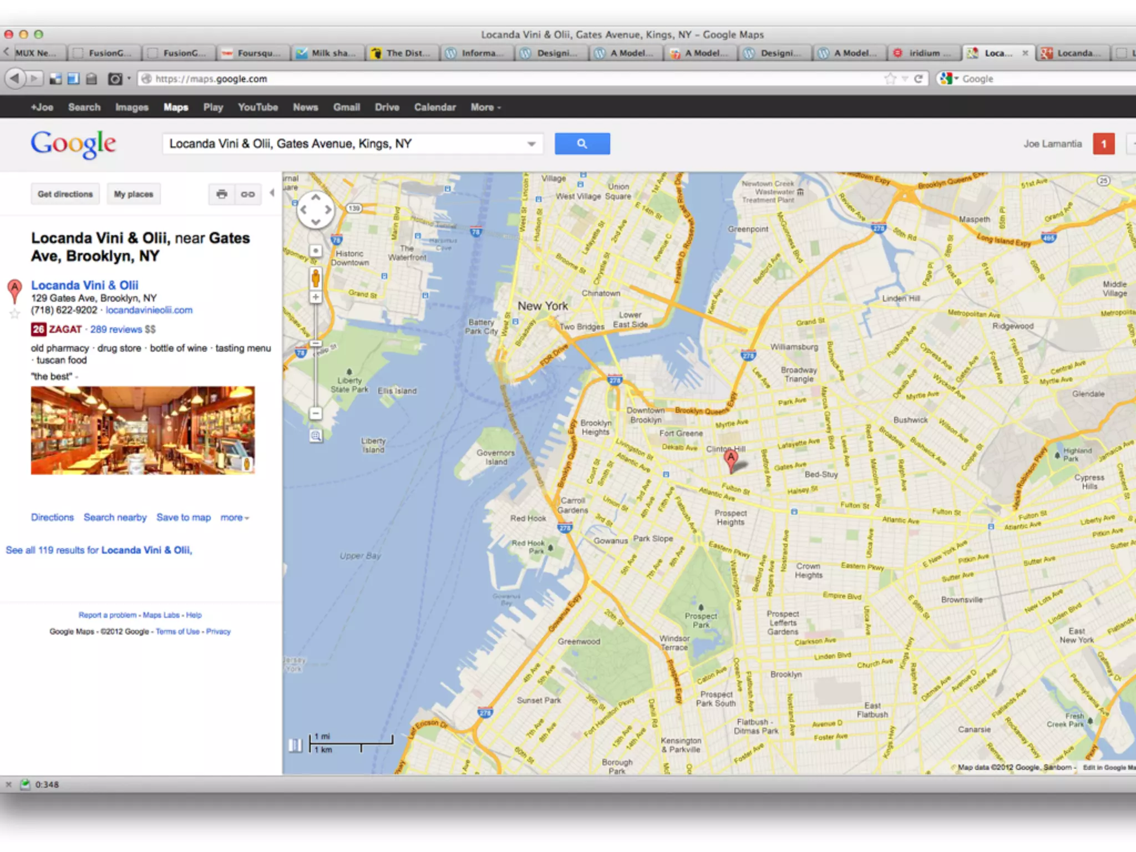The width and height of the screenshot is (1136, 852).
Task: Click the zoom in plus button
Action: [x=316, y=297]
